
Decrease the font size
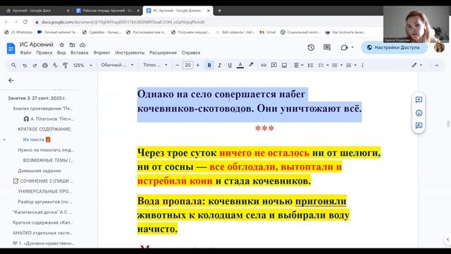(177, 66)
